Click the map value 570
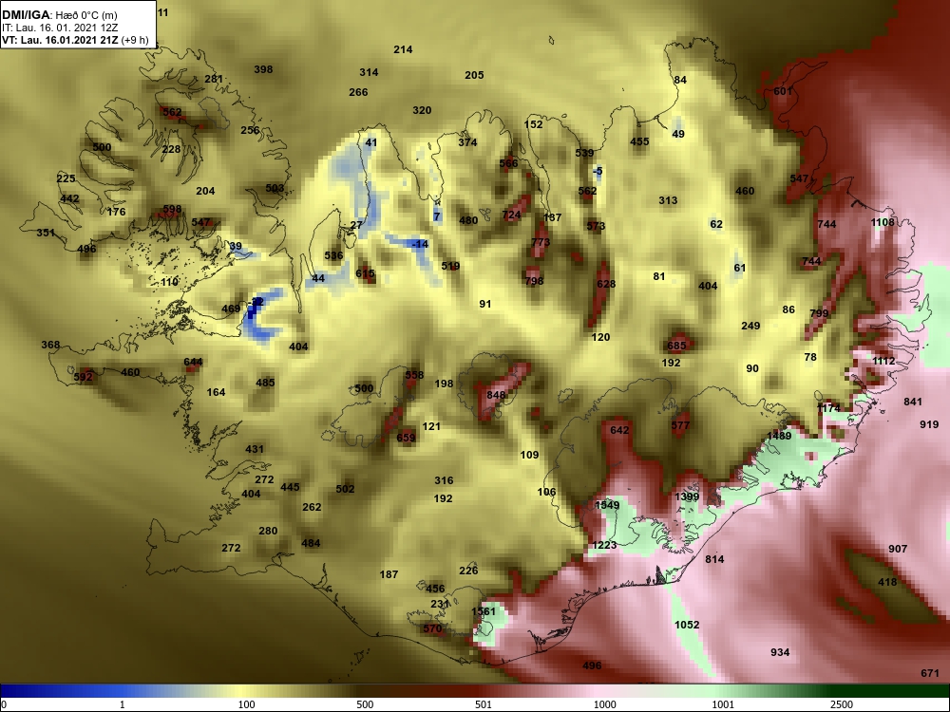 [432, 629]
